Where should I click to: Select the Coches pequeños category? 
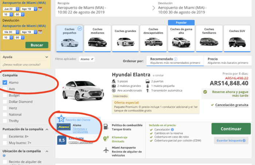click(x=70, y=39)
